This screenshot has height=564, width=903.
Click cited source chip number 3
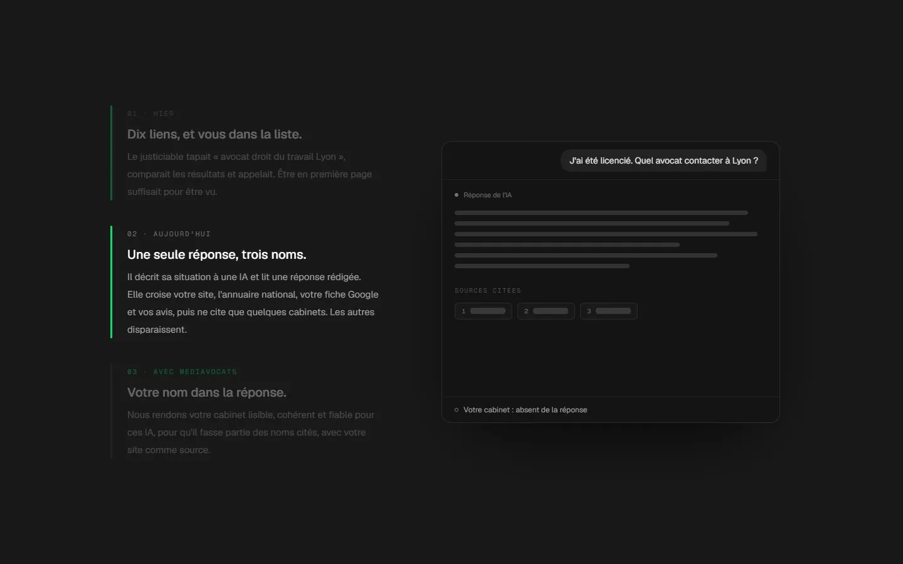(x=609, y=311)
